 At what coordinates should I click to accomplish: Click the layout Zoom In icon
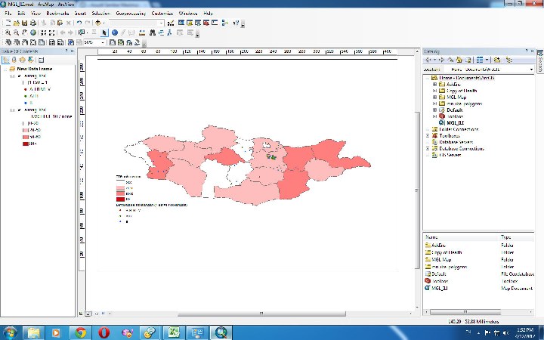click(8, 42)
